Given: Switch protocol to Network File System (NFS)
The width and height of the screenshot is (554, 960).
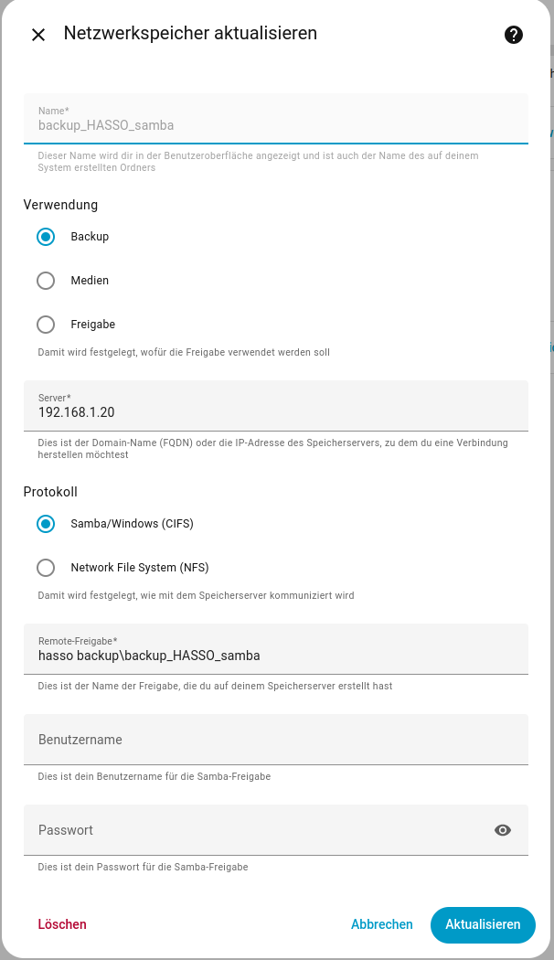Looking at the screenshot, I should (46, 568).
